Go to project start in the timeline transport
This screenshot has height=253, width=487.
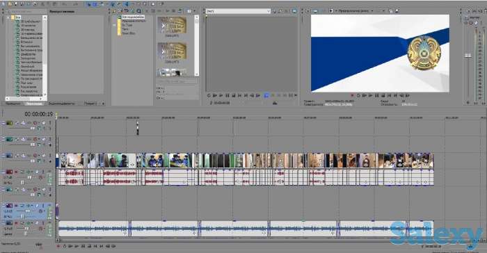95,246
